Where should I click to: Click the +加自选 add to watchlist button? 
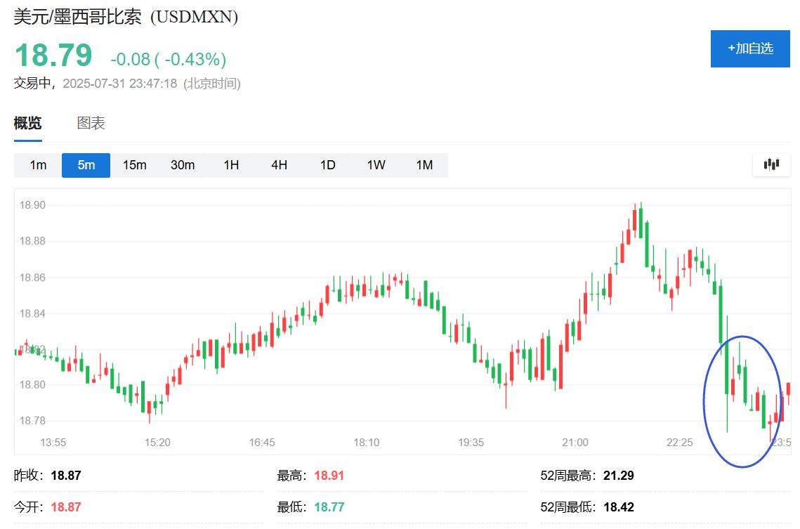coord(750,48)
